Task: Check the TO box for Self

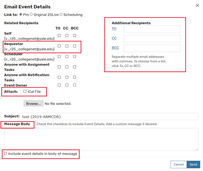Action: (59, 36)
